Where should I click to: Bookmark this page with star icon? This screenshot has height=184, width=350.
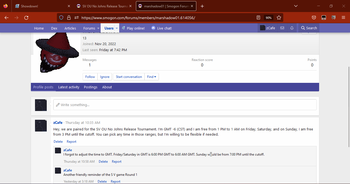point(279,17)
